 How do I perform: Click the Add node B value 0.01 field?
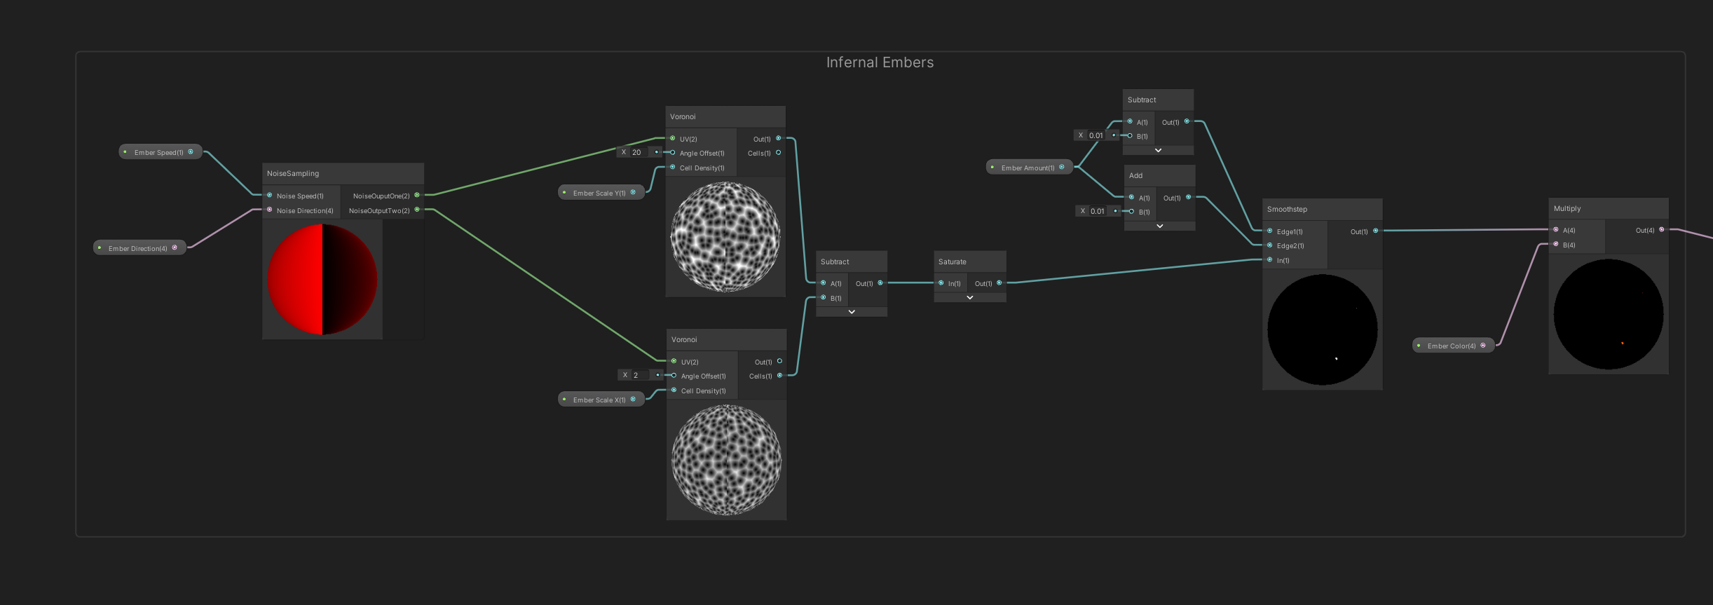tap(1098, 211)
